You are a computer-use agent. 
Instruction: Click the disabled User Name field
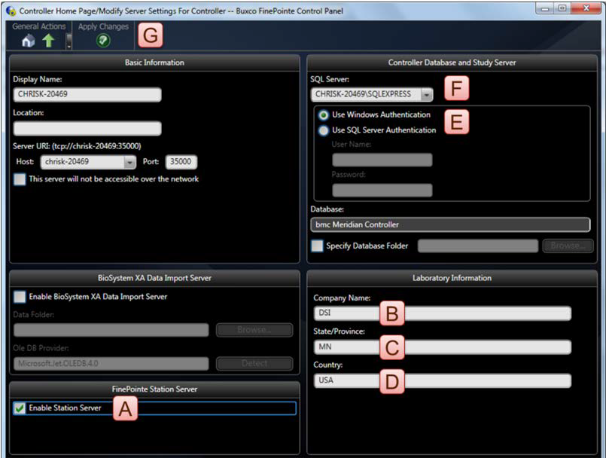pos(382,160)
